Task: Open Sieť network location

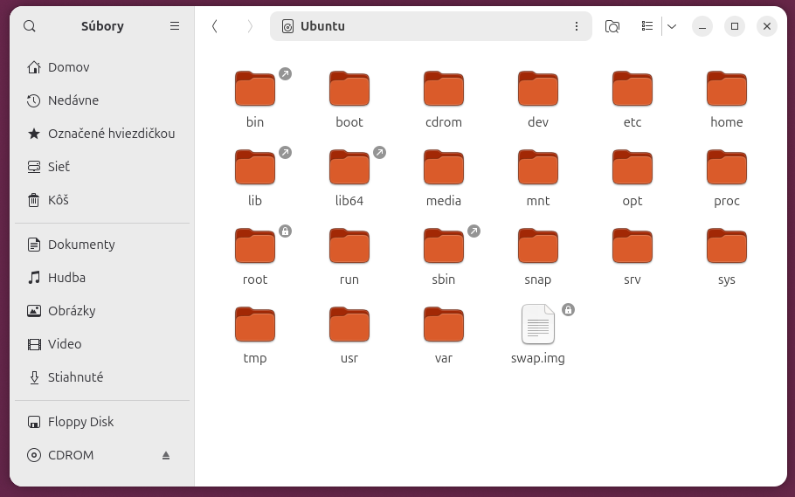Action: 102,167
